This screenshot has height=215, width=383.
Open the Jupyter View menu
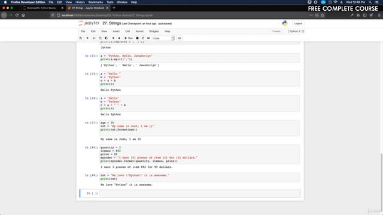(104, 32)
